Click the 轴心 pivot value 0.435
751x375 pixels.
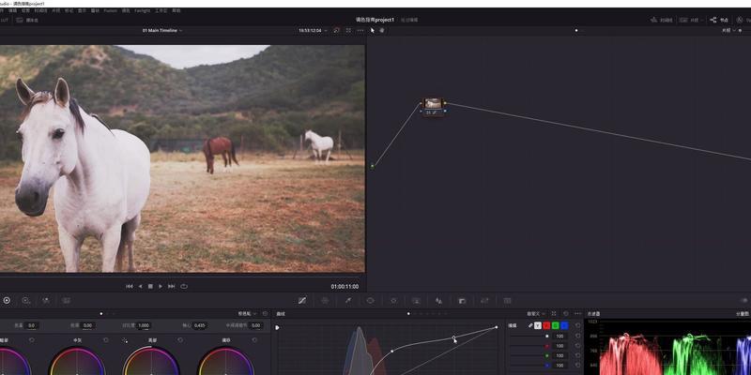point(200,325)
